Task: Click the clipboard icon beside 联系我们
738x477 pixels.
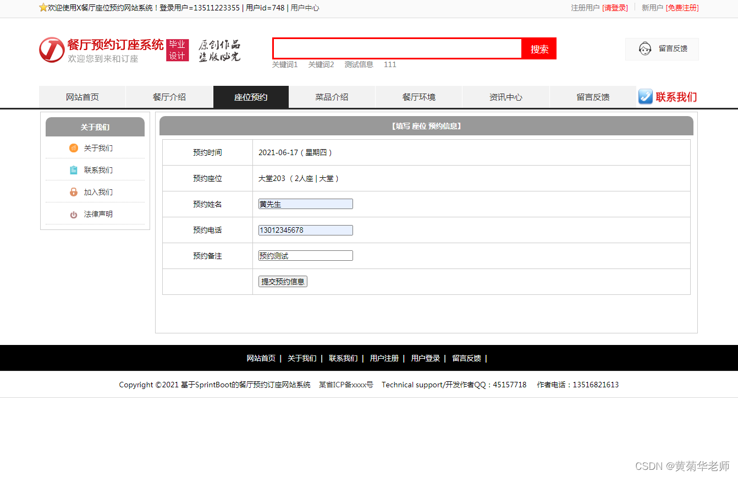Action: point(74,170)
